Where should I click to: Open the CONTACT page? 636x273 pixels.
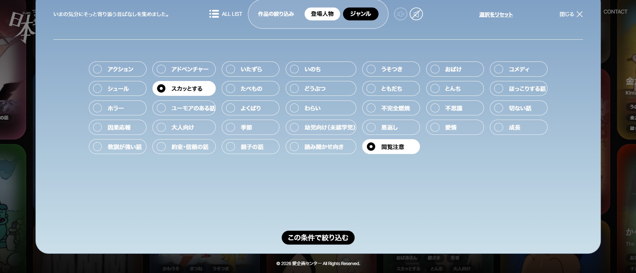pos(615,12)
